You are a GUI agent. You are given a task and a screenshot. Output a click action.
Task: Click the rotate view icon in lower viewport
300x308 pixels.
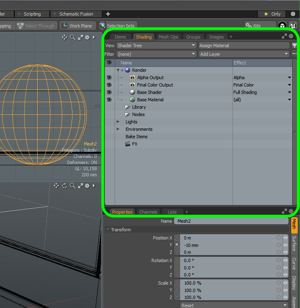[x=64, y=186]
